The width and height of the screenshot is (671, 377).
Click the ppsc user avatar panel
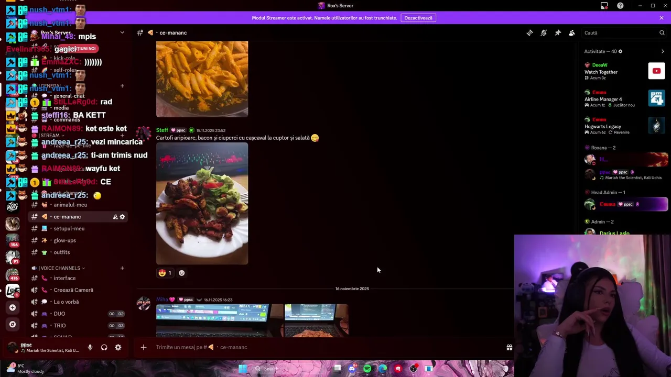coord(43,347)
